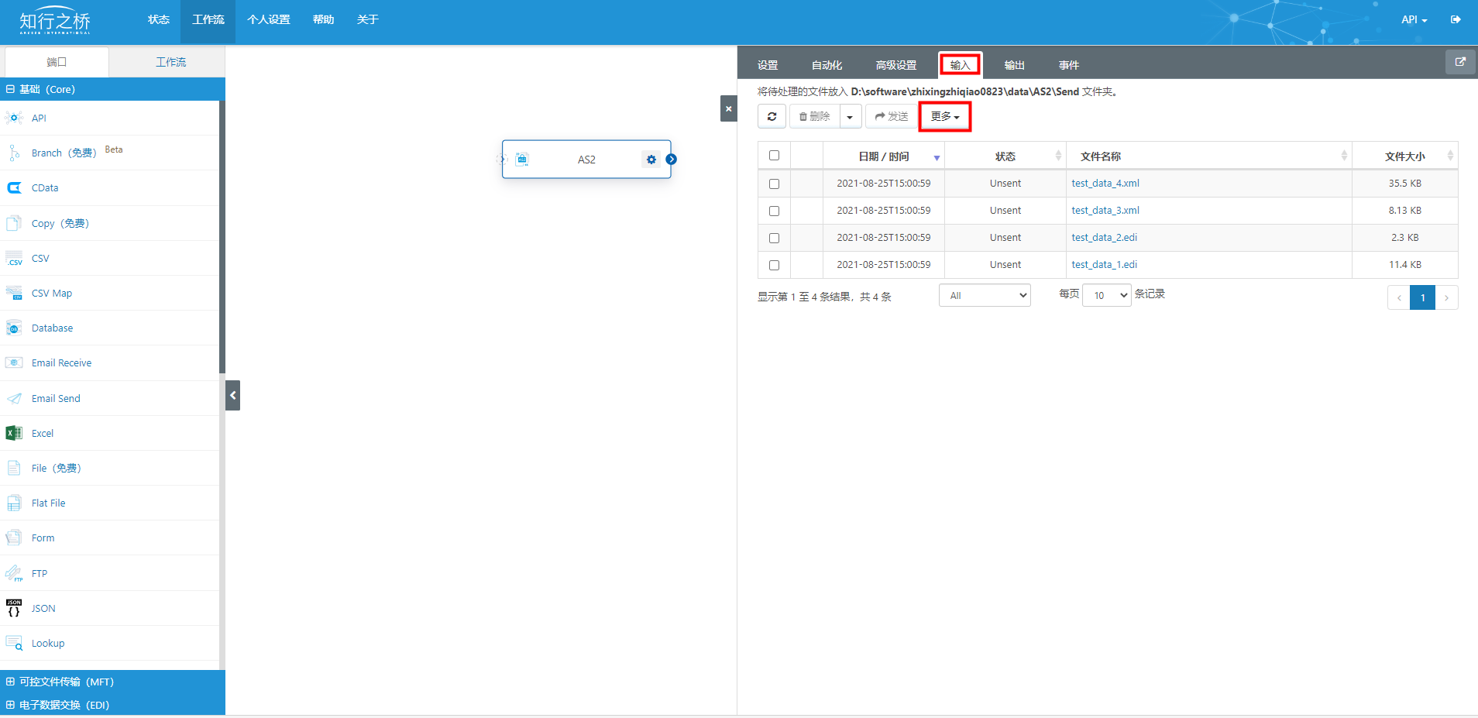Open the test_data_4.xml file link
Viewport: 1478px width, 718px height.
tap(1105, 184)
